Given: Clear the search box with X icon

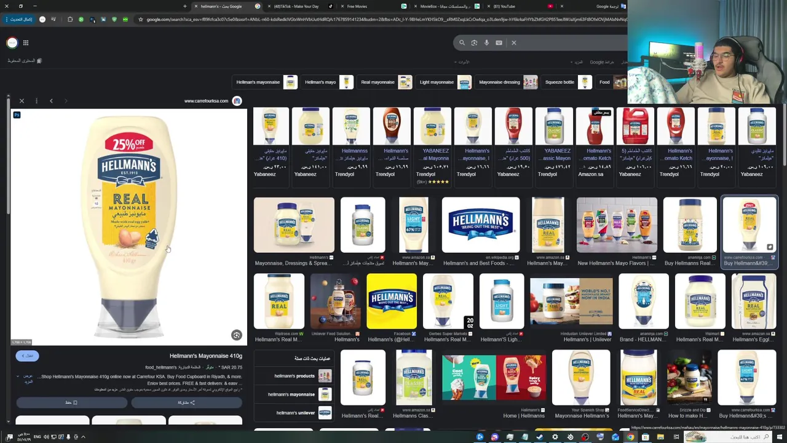Looking at the screenshot, I should click(x=513, y=43).
